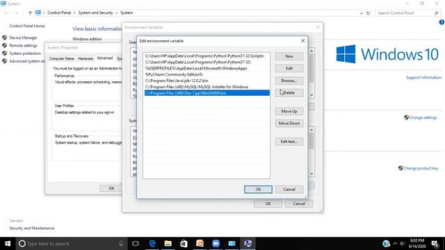Open Support Information link
This screenshot has height=250, width=445.
coord(423,77)
